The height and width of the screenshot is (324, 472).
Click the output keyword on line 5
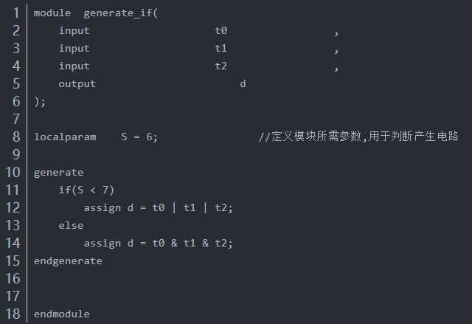(77, 83)
